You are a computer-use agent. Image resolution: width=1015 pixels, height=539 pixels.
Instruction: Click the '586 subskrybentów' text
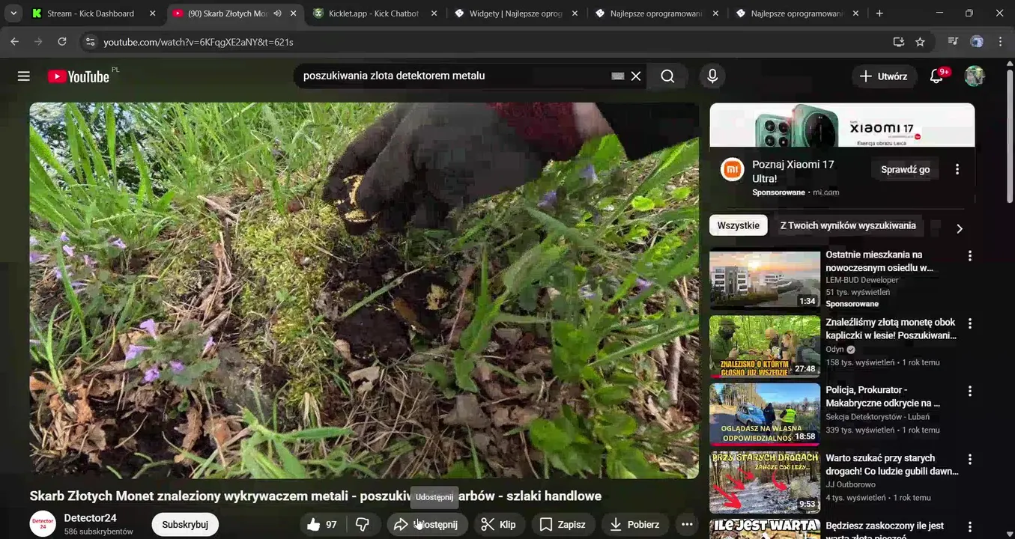point(99,532)
